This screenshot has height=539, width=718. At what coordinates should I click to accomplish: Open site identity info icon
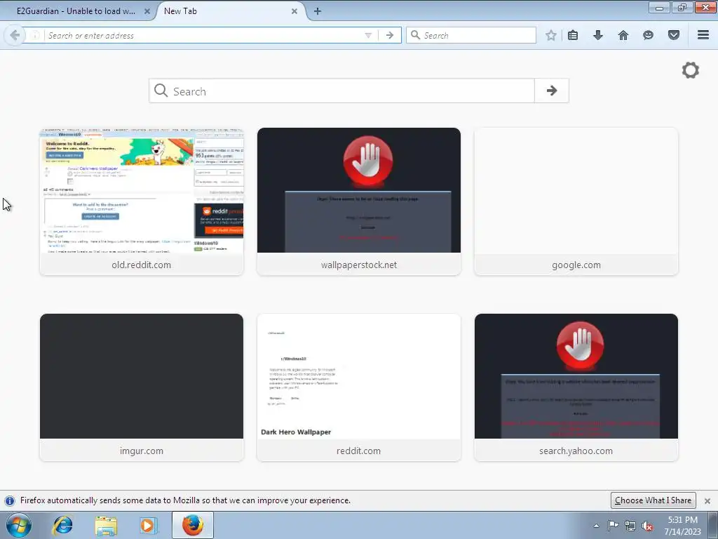(x=35, y=35)
